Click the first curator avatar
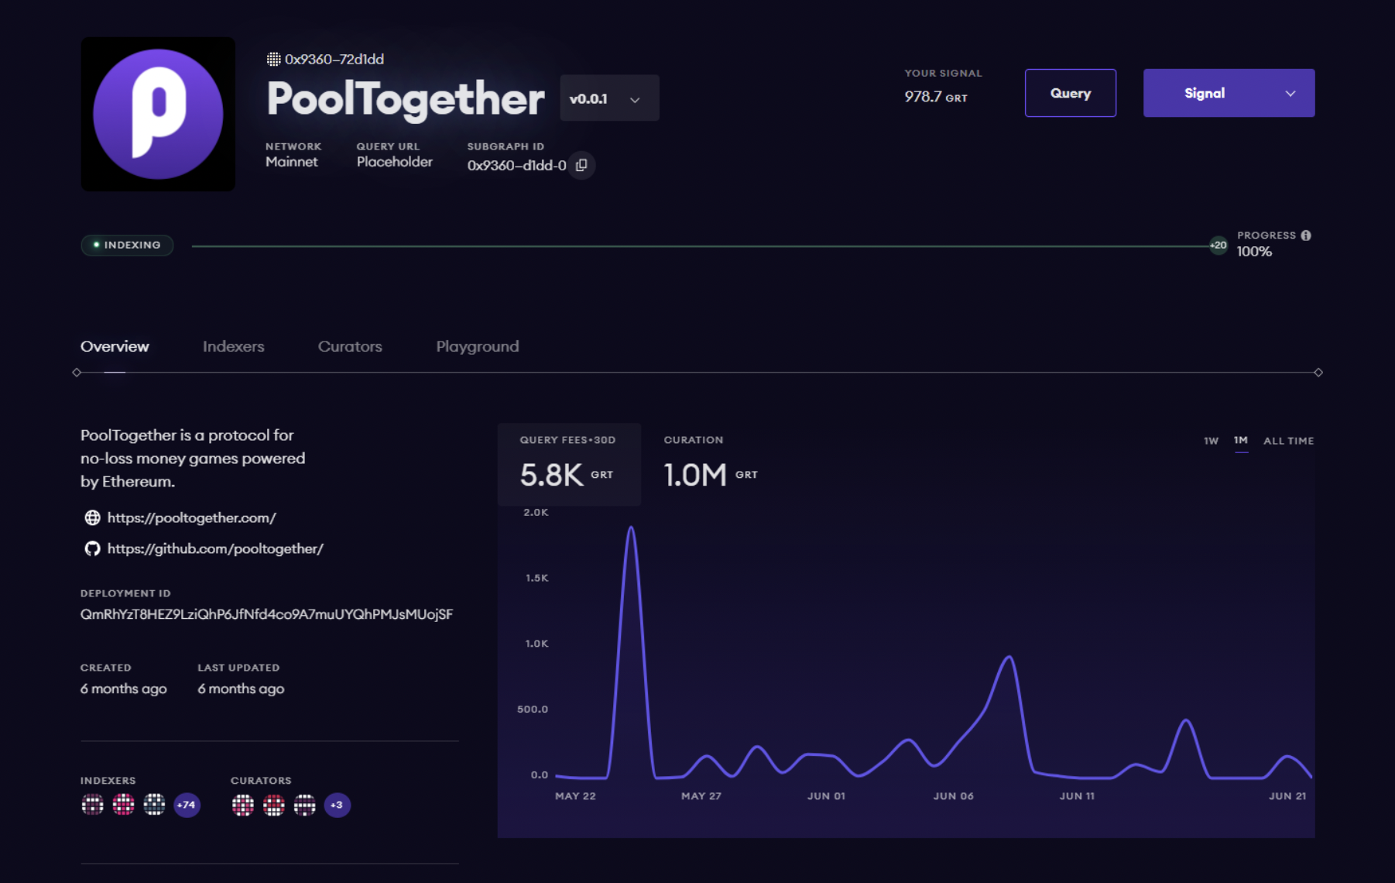Viewport: 1395px width, 883px height. pos(242,805)
